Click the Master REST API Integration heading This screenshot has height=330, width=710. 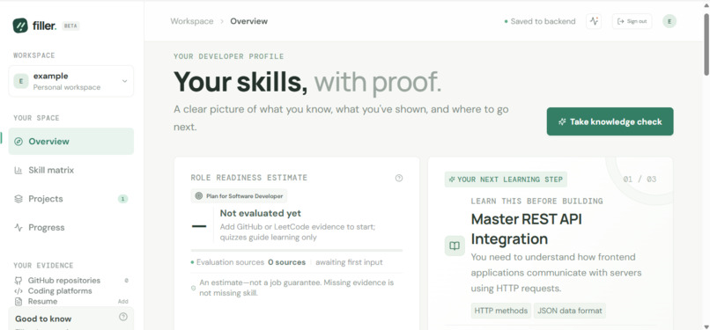(526, 229)
